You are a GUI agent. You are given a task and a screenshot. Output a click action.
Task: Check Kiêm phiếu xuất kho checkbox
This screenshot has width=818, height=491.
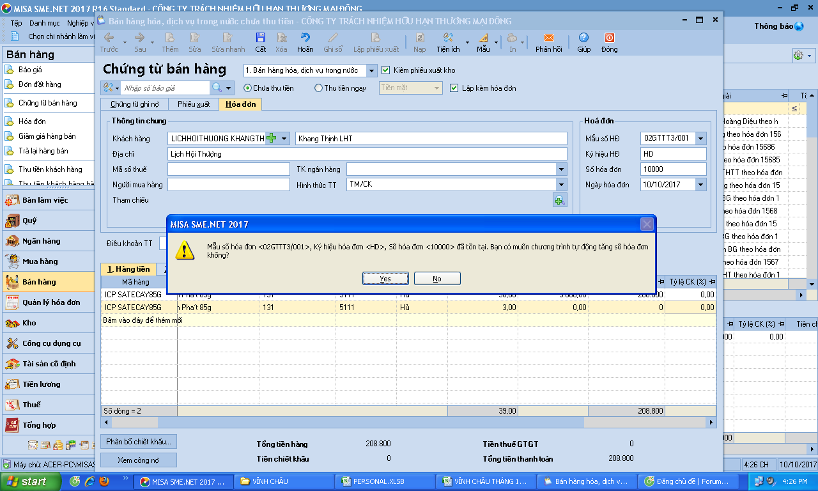pyautogui.click(x=385, y=70)
